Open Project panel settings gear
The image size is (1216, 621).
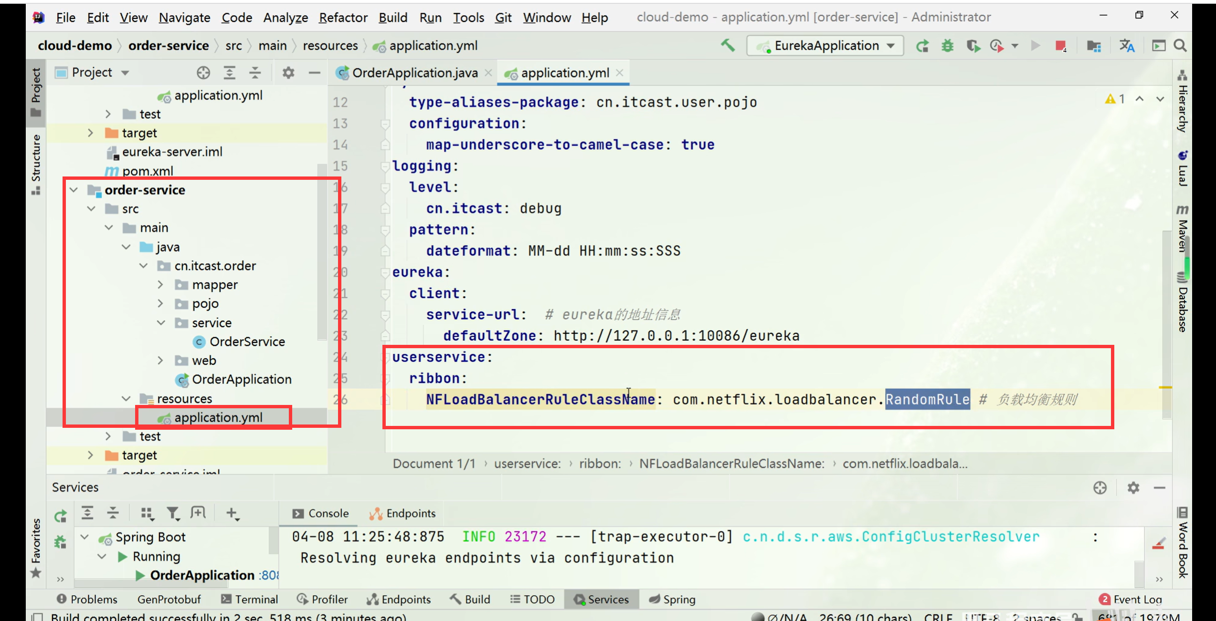tap(288, 72)
